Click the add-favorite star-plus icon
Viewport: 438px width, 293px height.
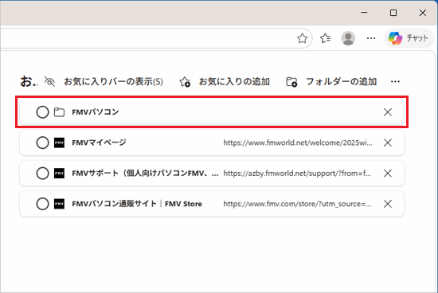(x=185, y=82)
